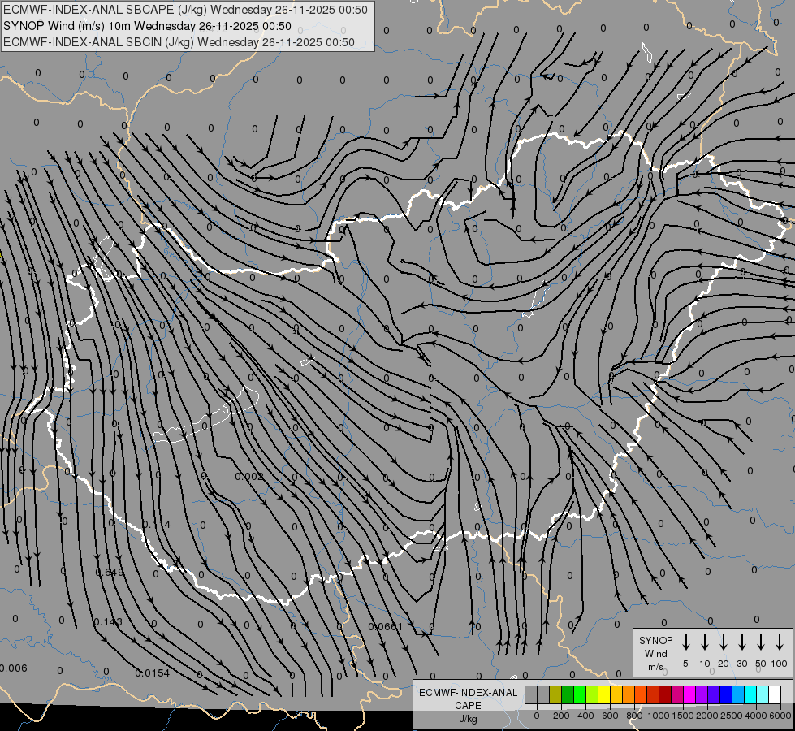Click the m/s unit in wind legend
This screenshot has height=731, width=795.
[x=655, y=667]
